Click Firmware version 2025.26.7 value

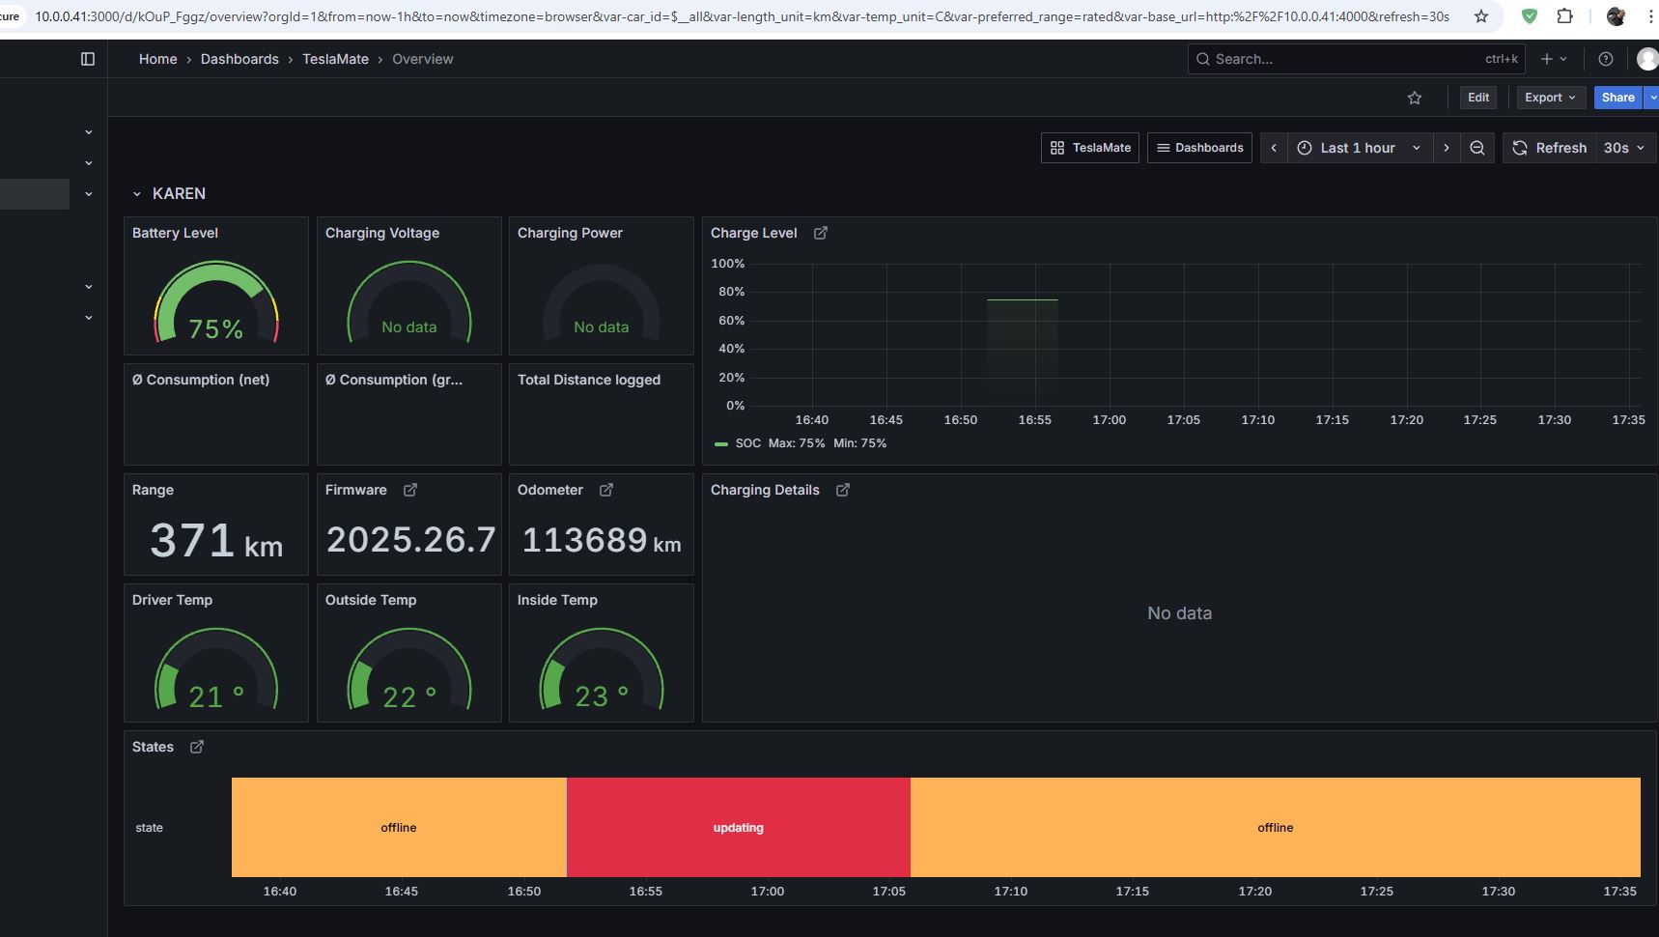point(410,540)
